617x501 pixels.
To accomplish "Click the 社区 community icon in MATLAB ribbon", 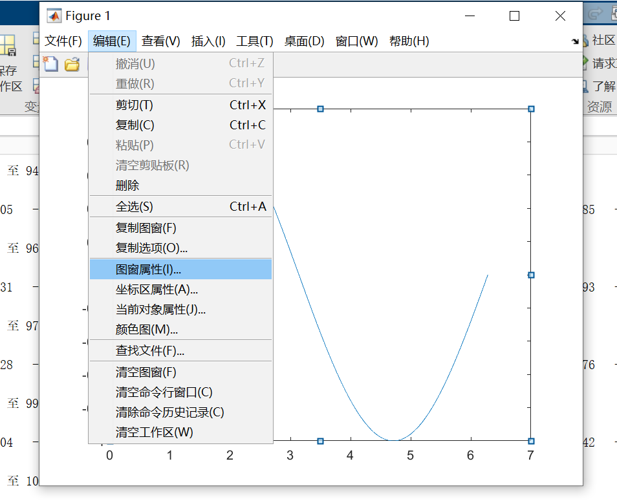I will click(587, 39).
